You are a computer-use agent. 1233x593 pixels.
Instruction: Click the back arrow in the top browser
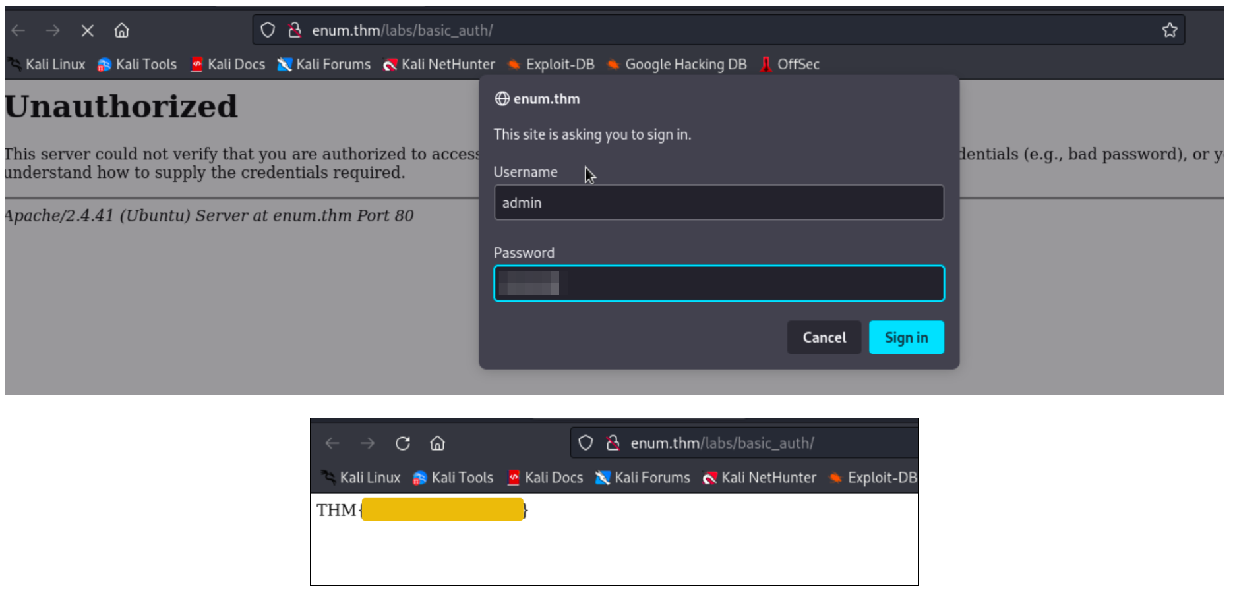[x=18, y=30]
